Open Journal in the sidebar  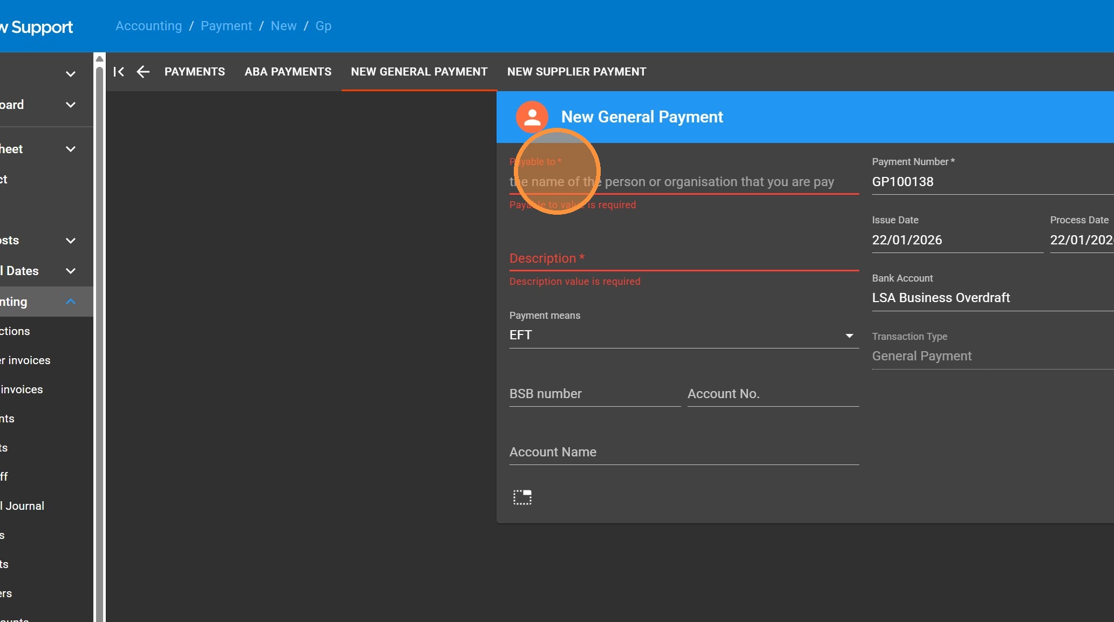point(24,506)
